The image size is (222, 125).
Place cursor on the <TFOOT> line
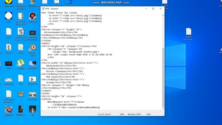point(45,93)
